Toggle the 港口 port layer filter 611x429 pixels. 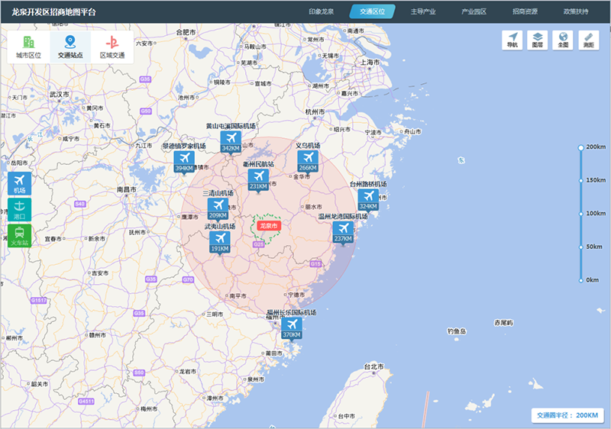pos(19,210)
